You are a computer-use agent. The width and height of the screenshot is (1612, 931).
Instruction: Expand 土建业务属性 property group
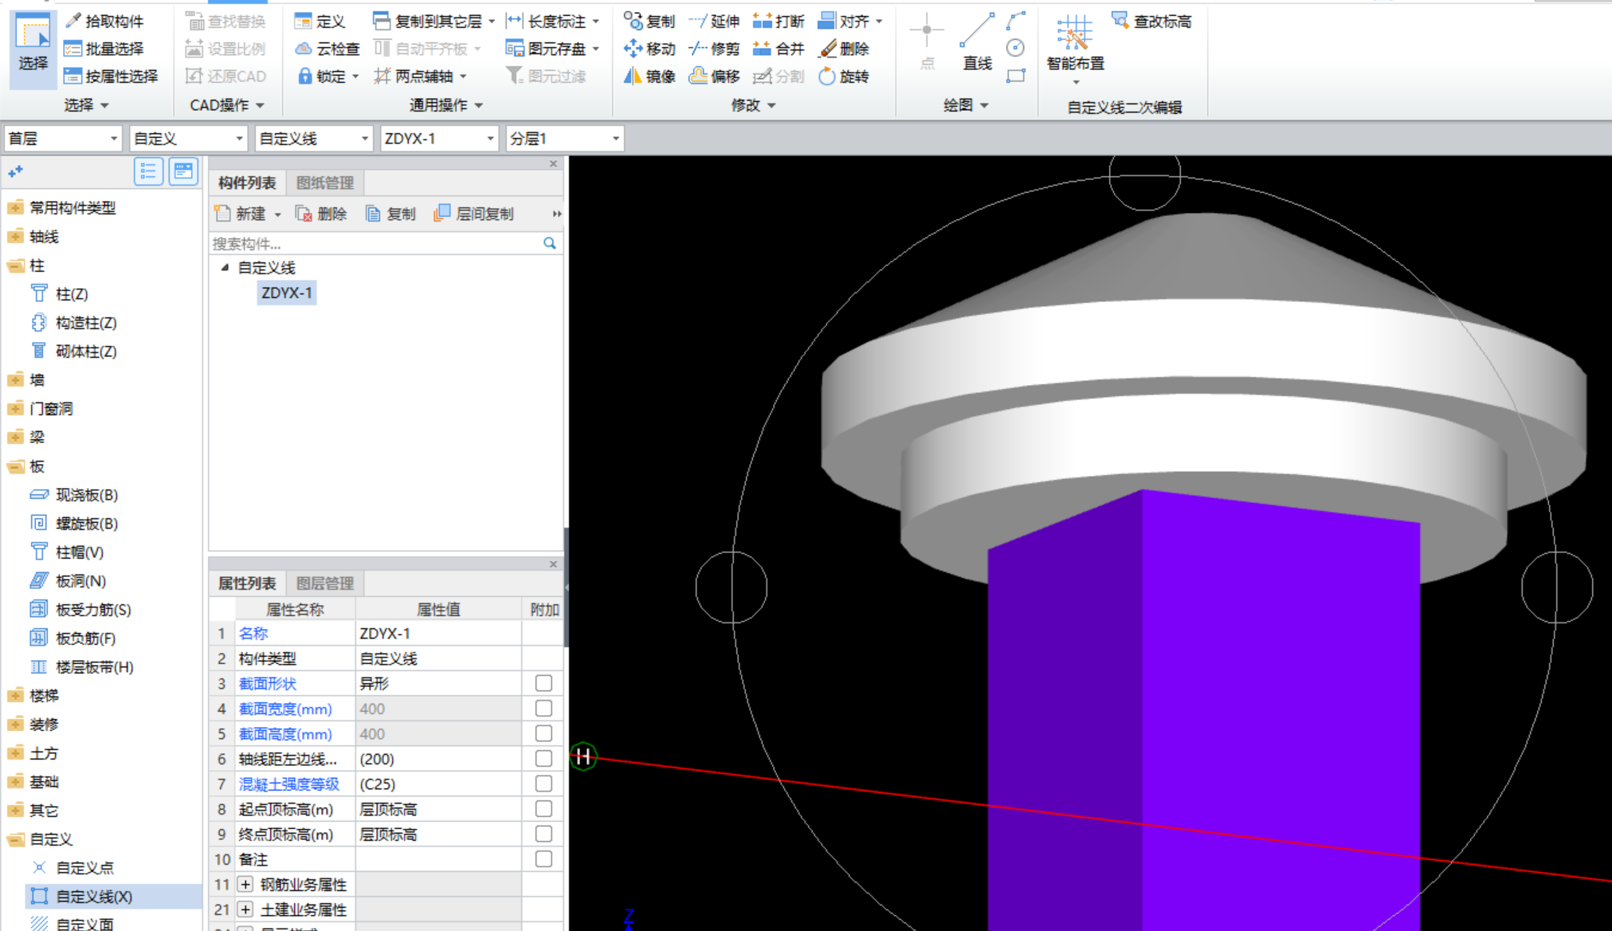pos(245,909)
